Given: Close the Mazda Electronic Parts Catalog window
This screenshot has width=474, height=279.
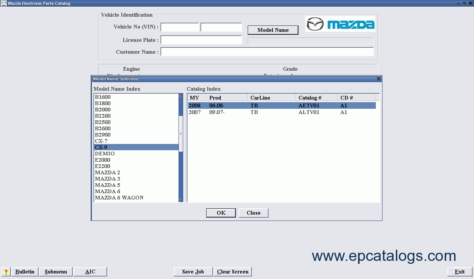Looking at the screenshot, I should coord(470,3).
